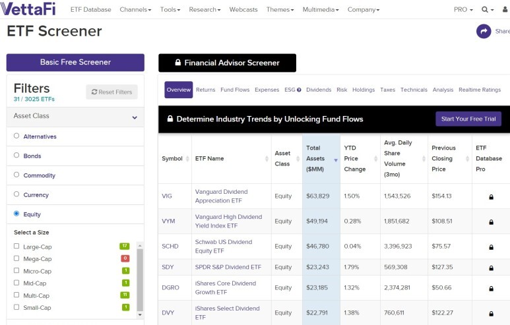The height and width of the screenshot is (325, 510).
Task: Switch to the Realtime Ratings tab
Action: 480,90
